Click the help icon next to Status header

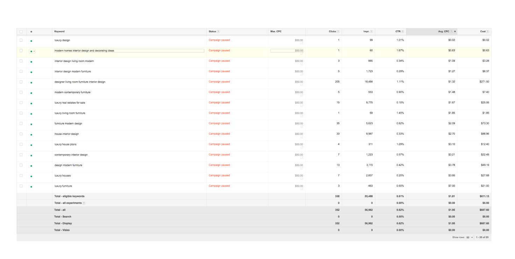click(218, 31)
